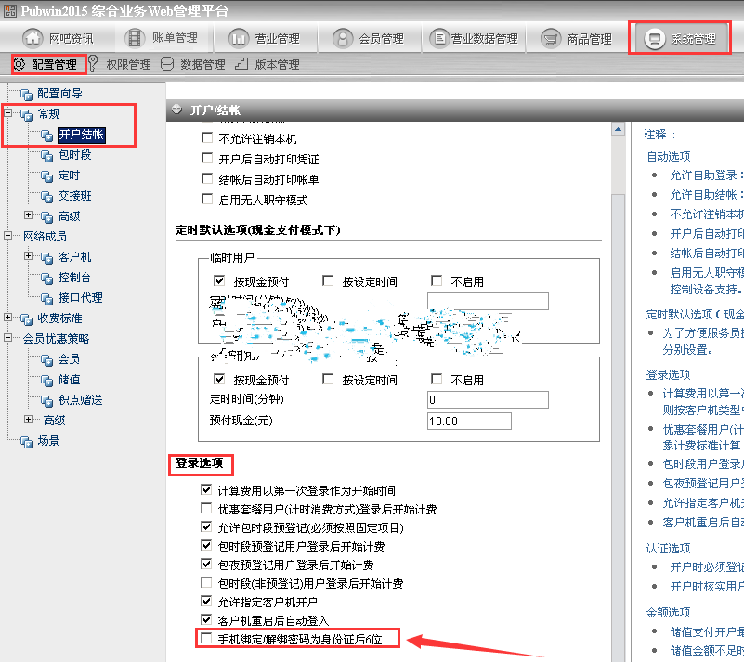This screenshot has height=662, width=744.
Task: Click the 网吧资讯 home icon
Action: coord(33,39)
